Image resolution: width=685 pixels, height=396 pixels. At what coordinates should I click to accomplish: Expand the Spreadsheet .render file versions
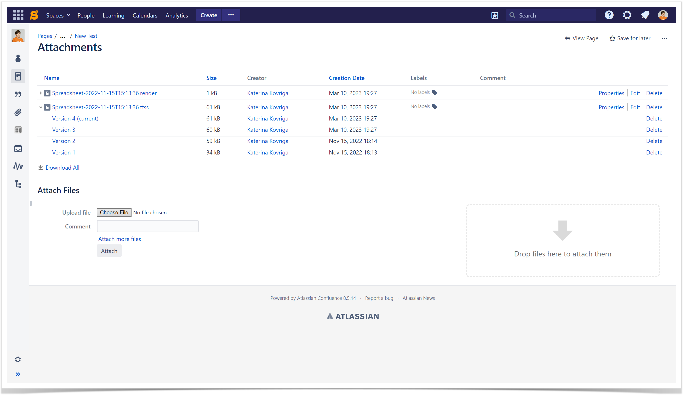point(41,93)
